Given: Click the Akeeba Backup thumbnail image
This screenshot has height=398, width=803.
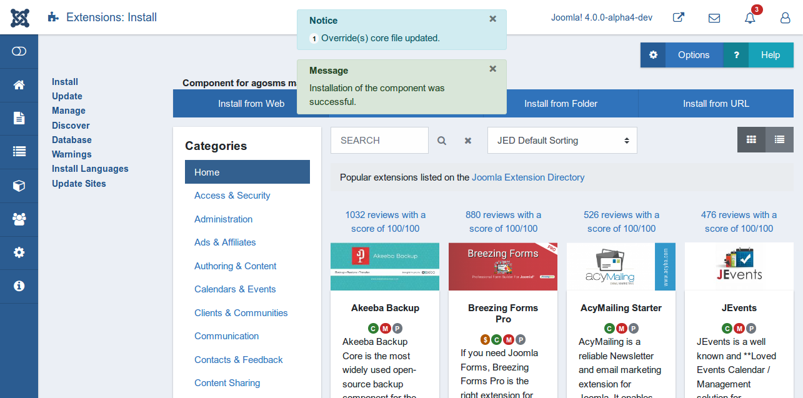Looking at the screenshot, I should tap(385, 267).
